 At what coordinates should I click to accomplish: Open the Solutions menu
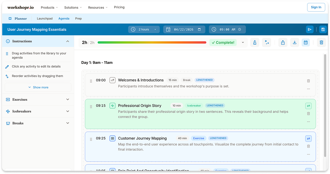coord(73,8)
